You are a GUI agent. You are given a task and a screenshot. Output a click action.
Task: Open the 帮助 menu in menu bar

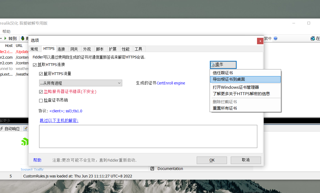tap(6, 32)
